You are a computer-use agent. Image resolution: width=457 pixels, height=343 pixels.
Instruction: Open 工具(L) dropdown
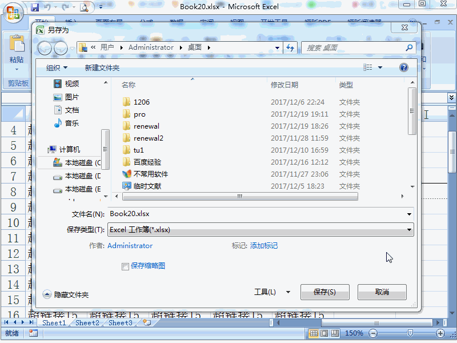[x=272, y=292]
